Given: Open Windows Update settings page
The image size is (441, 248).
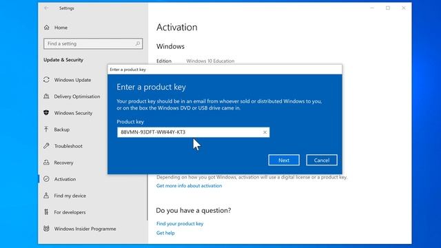Looking at the screenshot, I should pyautogui.click(x=72, y=80).
